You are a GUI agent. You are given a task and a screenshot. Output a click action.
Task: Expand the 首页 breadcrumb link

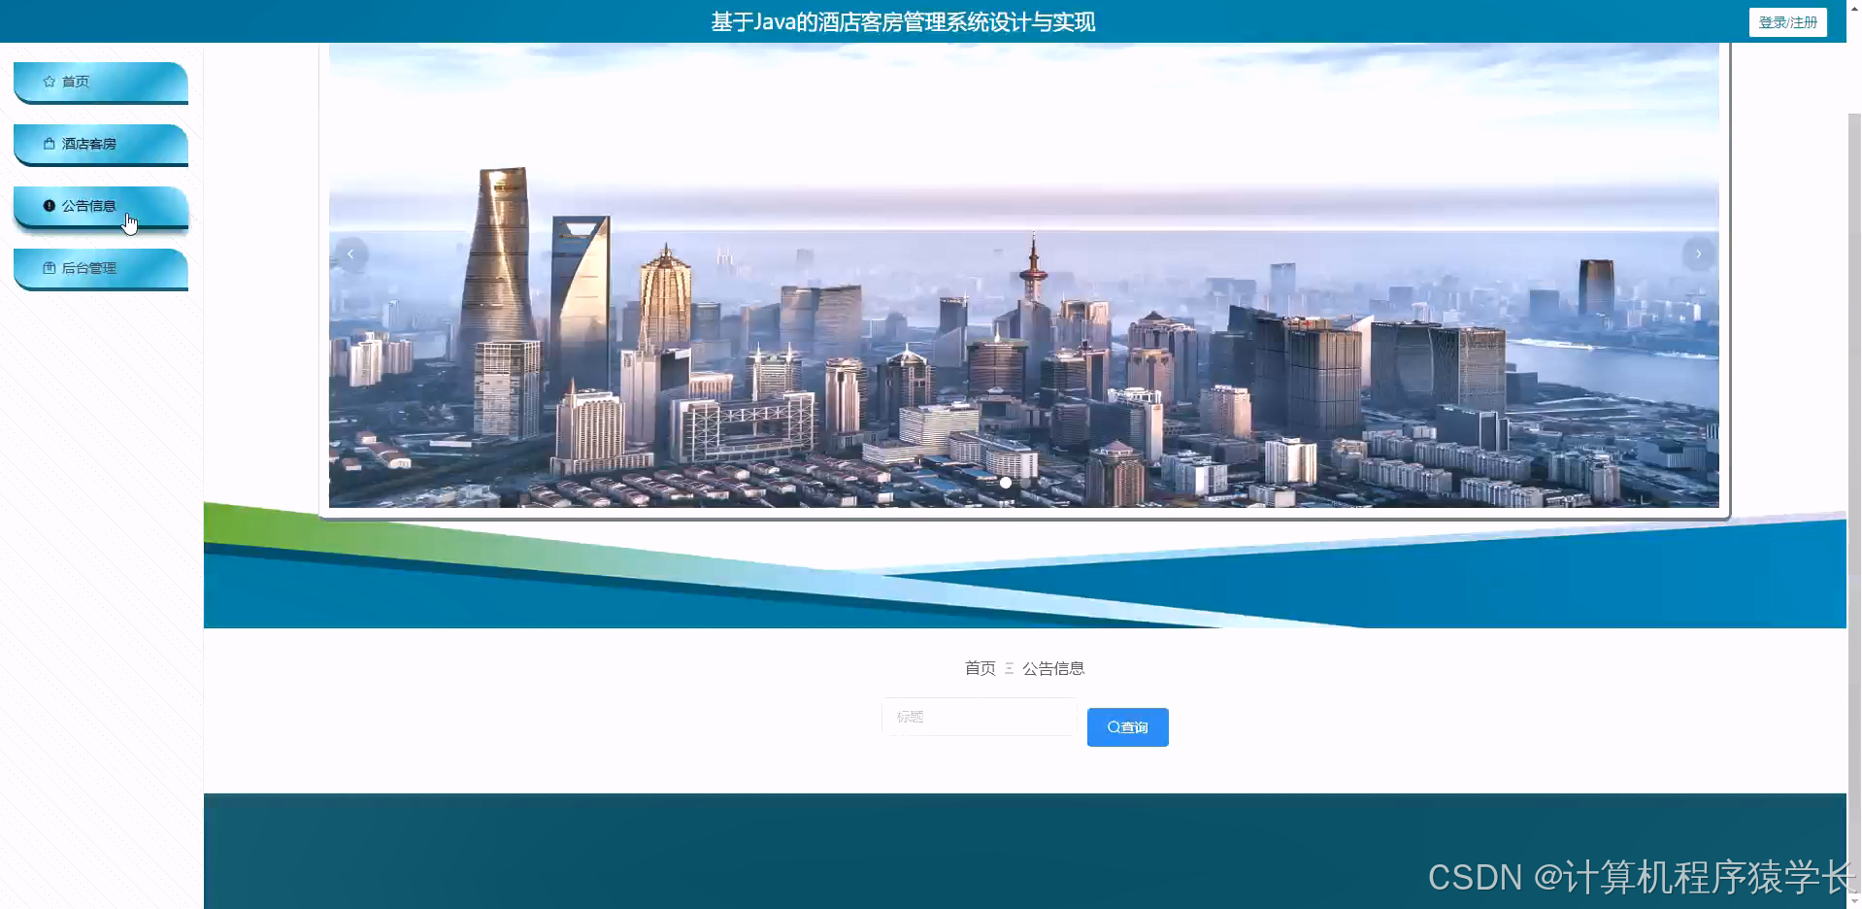(979, 668)
